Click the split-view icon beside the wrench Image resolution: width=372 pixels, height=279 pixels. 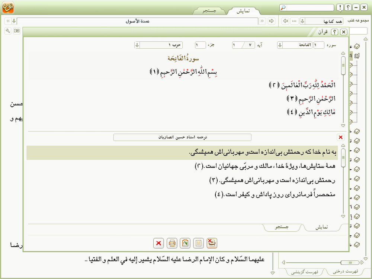point(17,31)
